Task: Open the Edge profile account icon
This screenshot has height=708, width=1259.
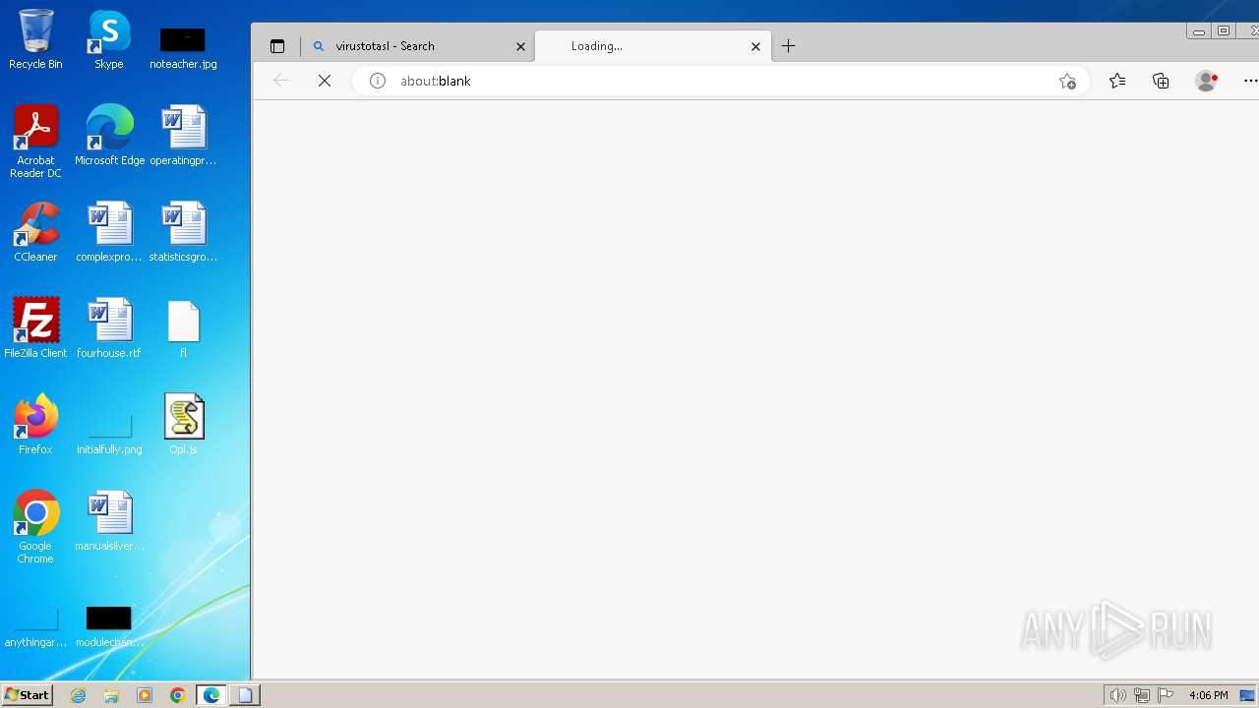Action: click(1206, 81)
